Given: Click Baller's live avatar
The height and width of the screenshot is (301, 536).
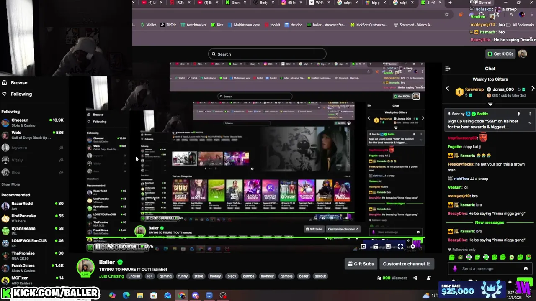Looking at the screenshot, I should pos(85,268).
